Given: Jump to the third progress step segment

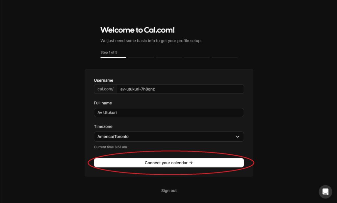Looking at the screenshot, I should point(169,57).
